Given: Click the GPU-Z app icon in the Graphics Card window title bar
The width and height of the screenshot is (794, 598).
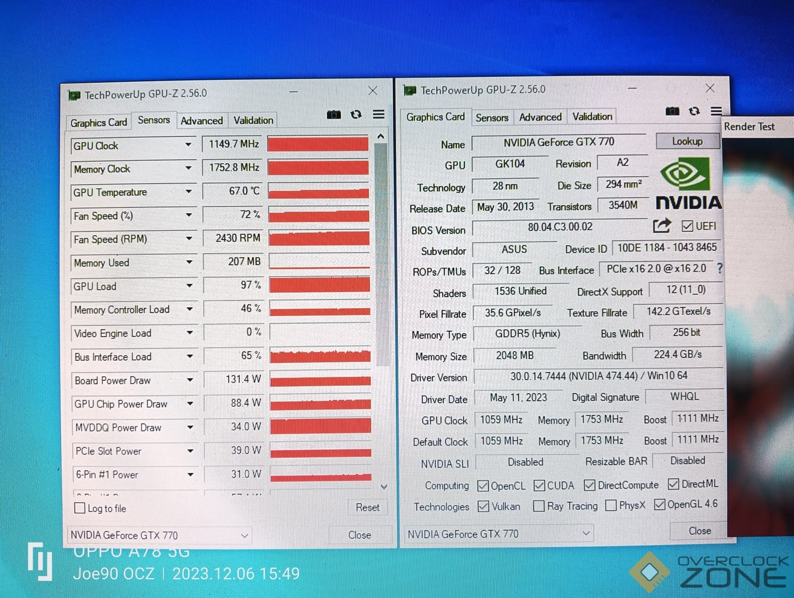Looking at the screenshot, I should tap(410, 90).
